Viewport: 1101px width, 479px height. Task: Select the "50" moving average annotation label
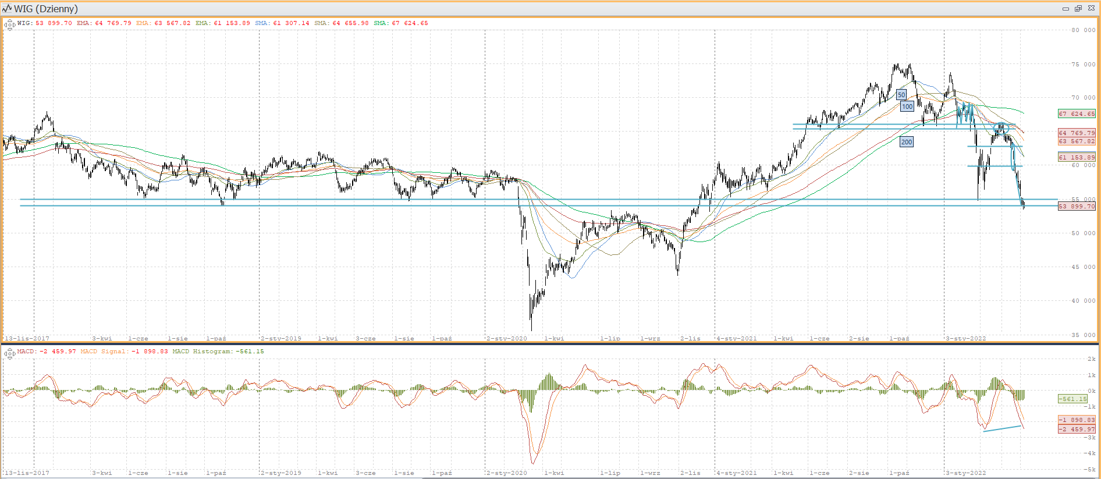coord(901,95)
